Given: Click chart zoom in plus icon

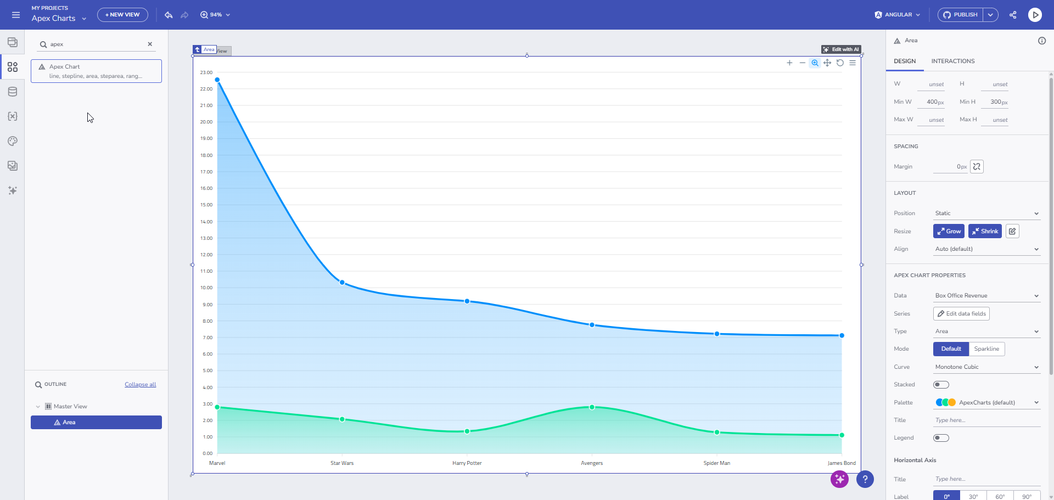Looking at the screenshot, I should click(789, 63).
